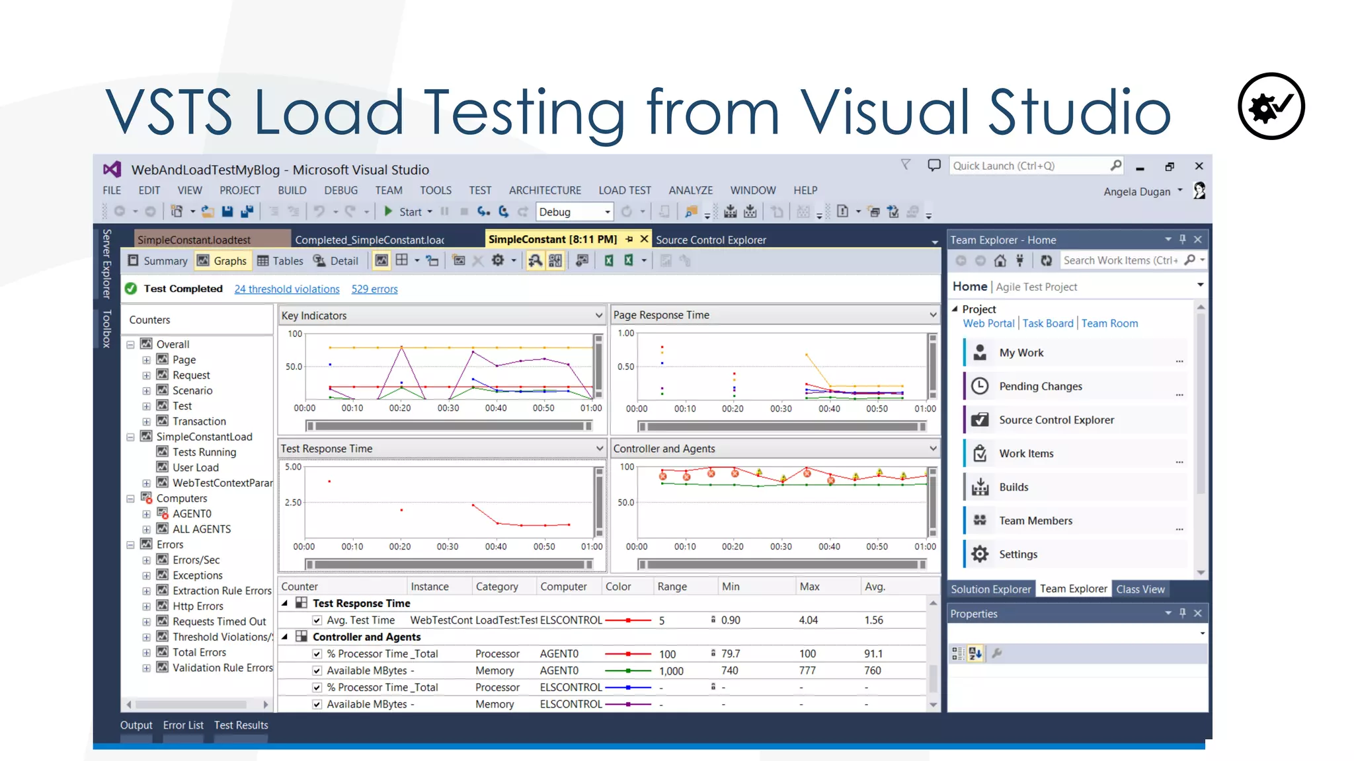This screenshot has width=1354, height=761.
Task: Collapse the Test Response Time legend group
Action: coord(285,603)
